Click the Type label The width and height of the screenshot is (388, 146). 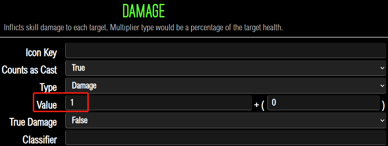coord(48,87)
